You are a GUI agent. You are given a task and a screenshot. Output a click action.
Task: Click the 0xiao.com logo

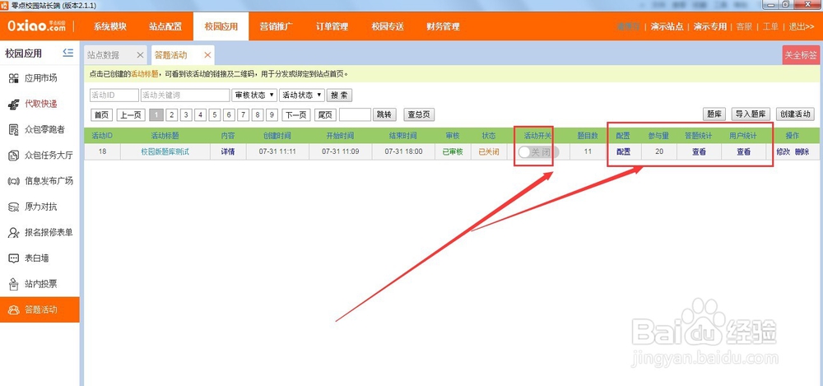(36, 26)
